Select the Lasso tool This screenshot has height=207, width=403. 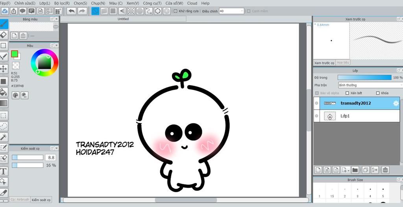4,126
